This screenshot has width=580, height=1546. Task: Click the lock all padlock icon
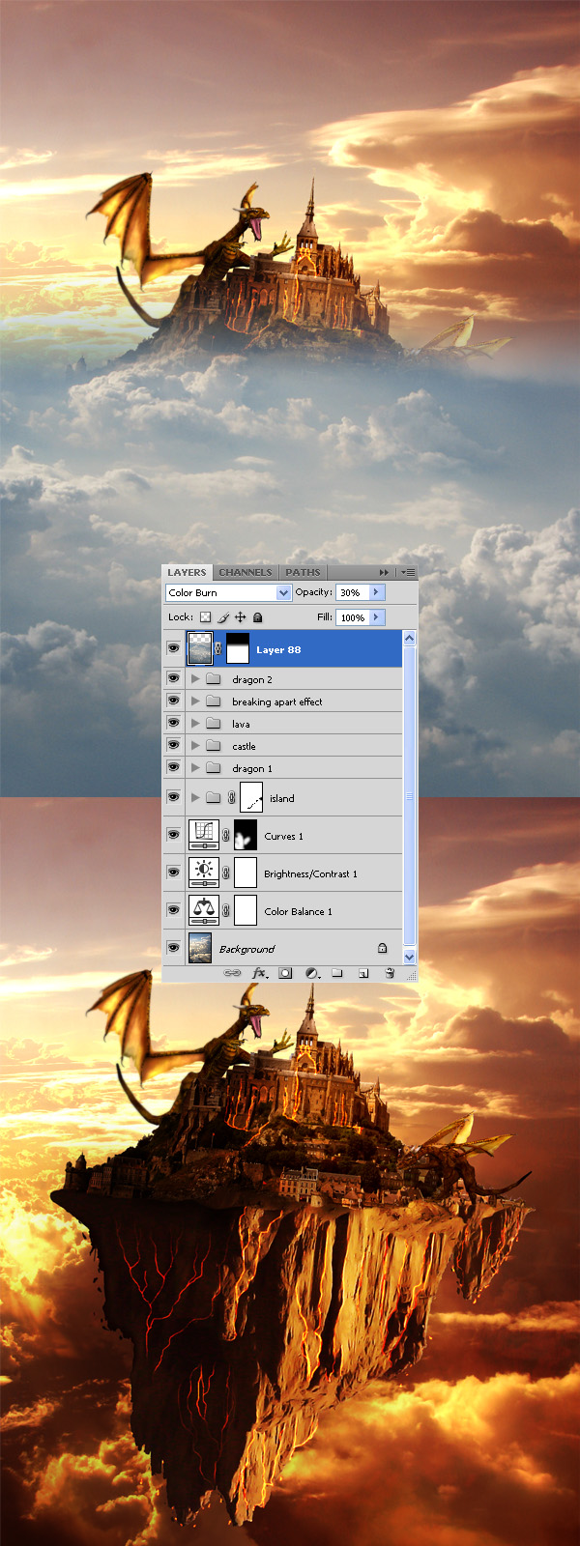[257, 617]
